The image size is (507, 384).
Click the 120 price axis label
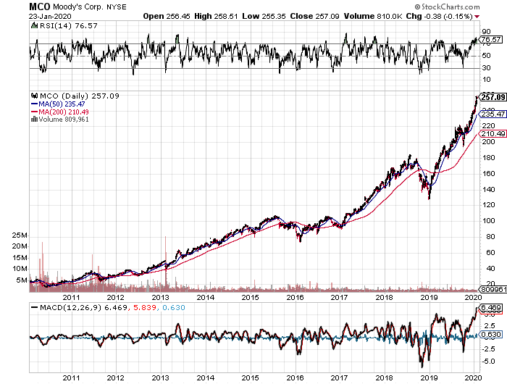coord(488,205)
